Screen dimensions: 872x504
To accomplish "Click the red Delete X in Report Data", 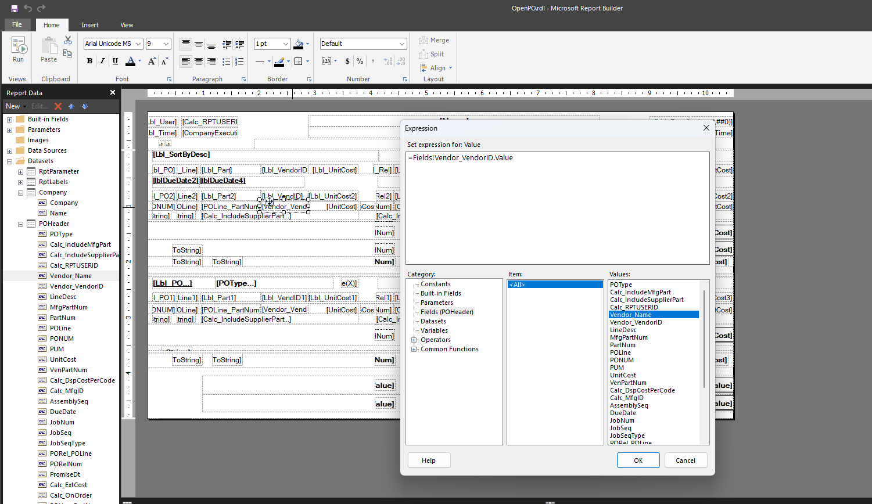I will [x=58, y=106].
